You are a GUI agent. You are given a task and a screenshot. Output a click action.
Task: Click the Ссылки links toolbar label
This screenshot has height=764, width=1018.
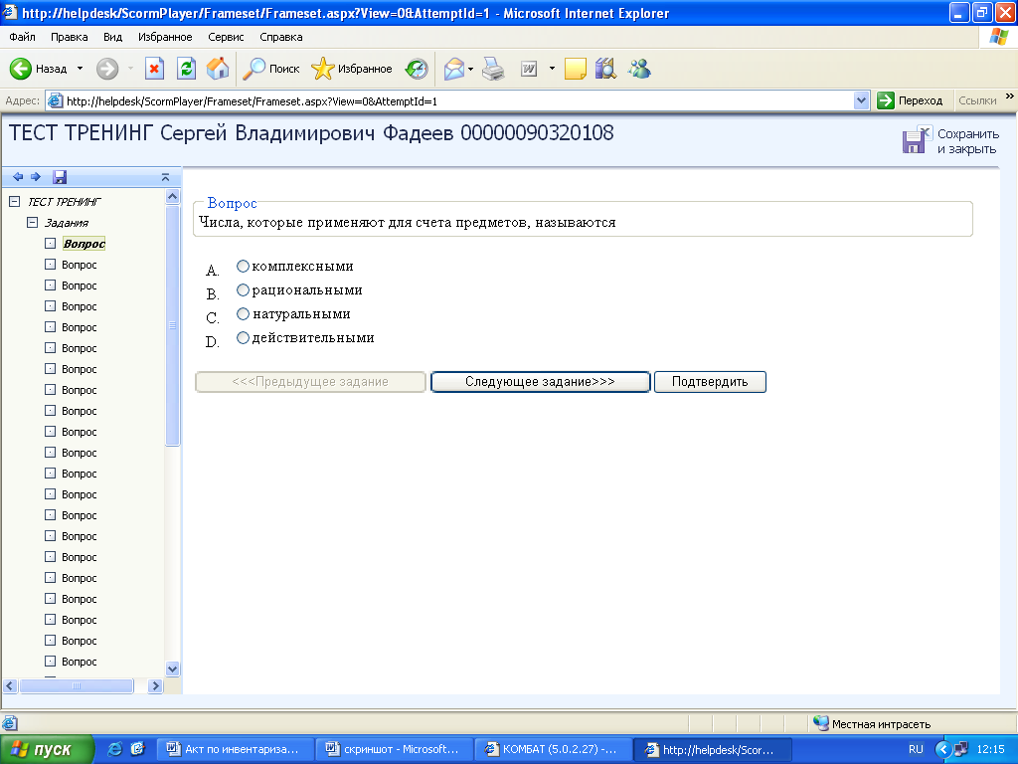977,100
